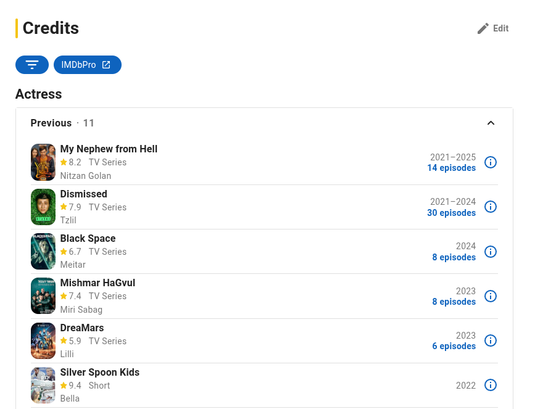Viewport: 535px width, 409px height.
Task: View 30 episodes of Dismissed
Action: tap(452, 213)
